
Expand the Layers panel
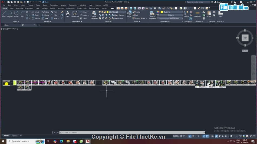108,22
